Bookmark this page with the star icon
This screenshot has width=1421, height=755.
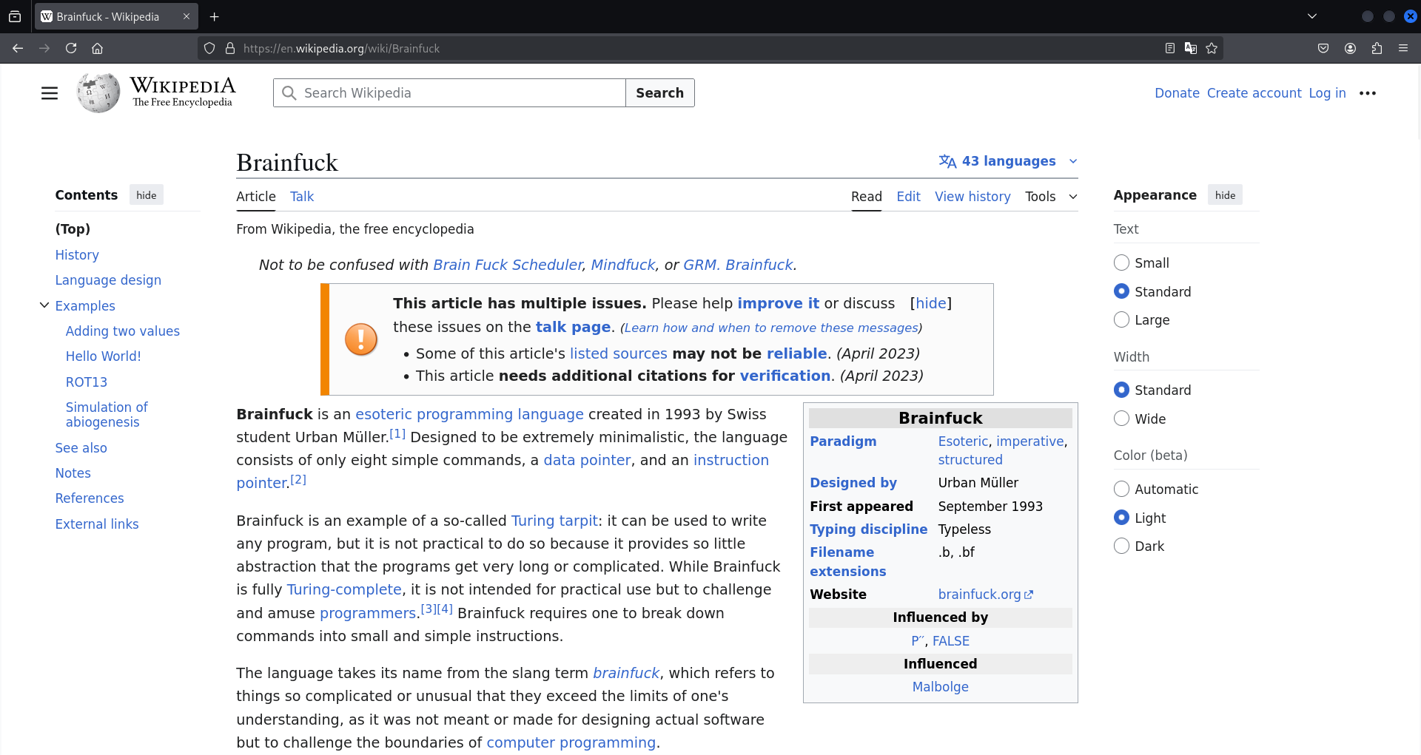click(x=1212, y=48)
